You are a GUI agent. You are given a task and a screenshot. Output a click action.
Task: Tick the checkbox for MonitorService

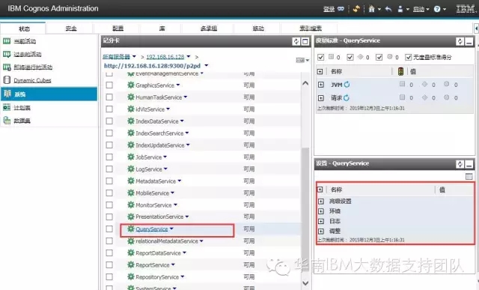[x=109, y=205]
